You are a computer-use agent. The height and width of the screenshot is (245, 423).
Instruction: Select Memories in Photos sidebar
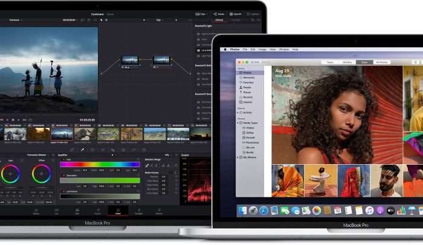[247, 78]
